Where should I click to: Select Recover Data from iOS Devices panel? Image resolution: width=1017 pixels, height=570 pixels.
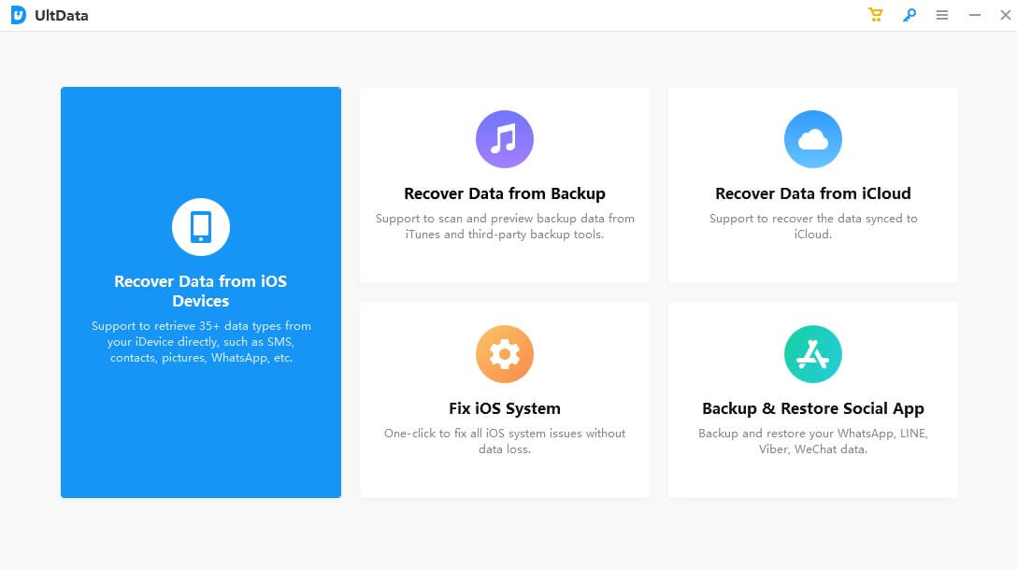pos(200,291)
